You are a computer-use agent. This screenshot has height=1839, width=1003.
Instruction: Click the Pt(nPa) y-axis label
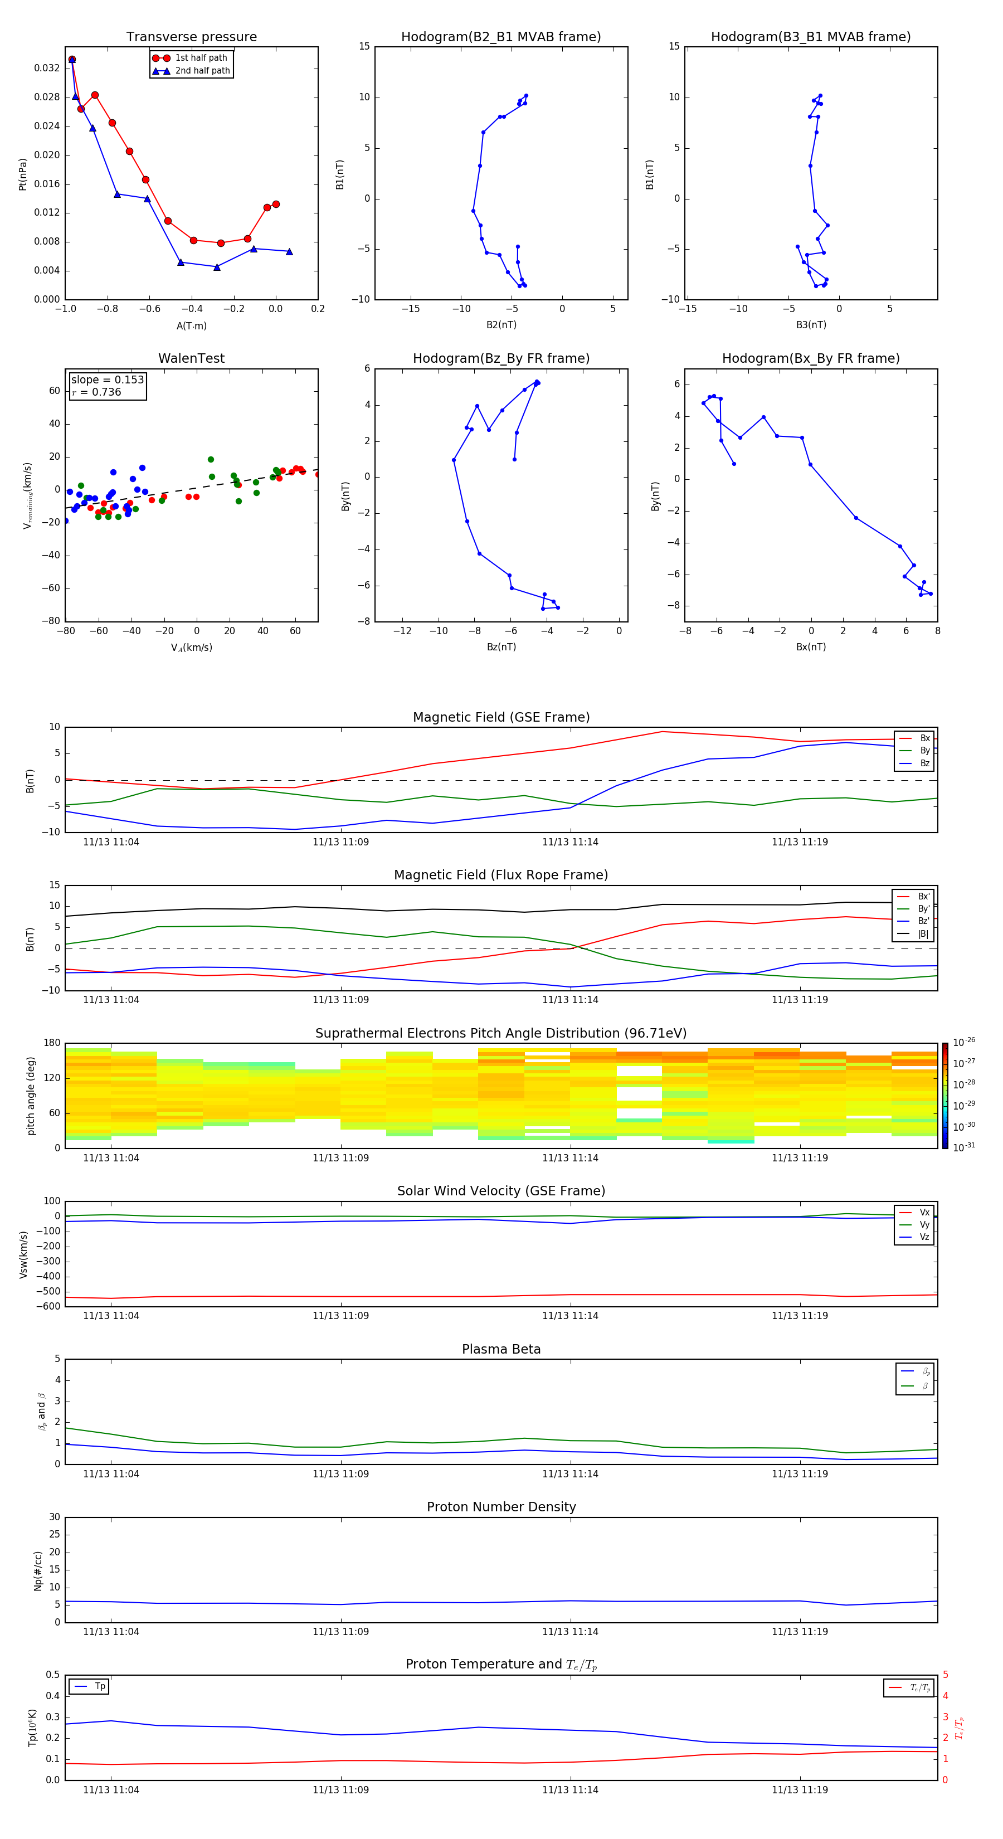[22, 174]
